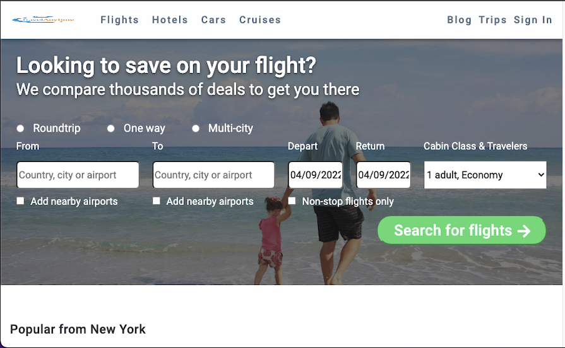
Task: Navigate to Cruises
Action: (x=260, y=20)
